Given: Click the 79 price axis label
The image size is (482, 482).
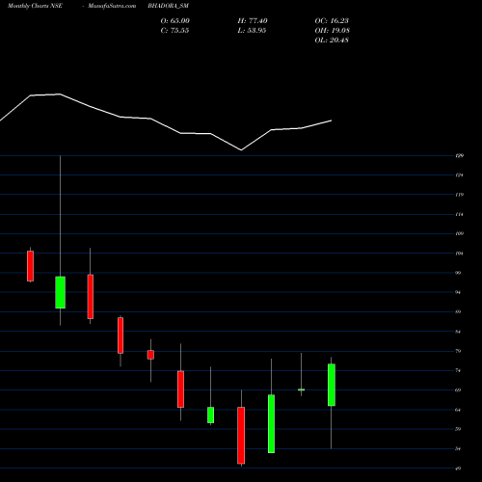Looking at the screenshot, I should [458, 351].
